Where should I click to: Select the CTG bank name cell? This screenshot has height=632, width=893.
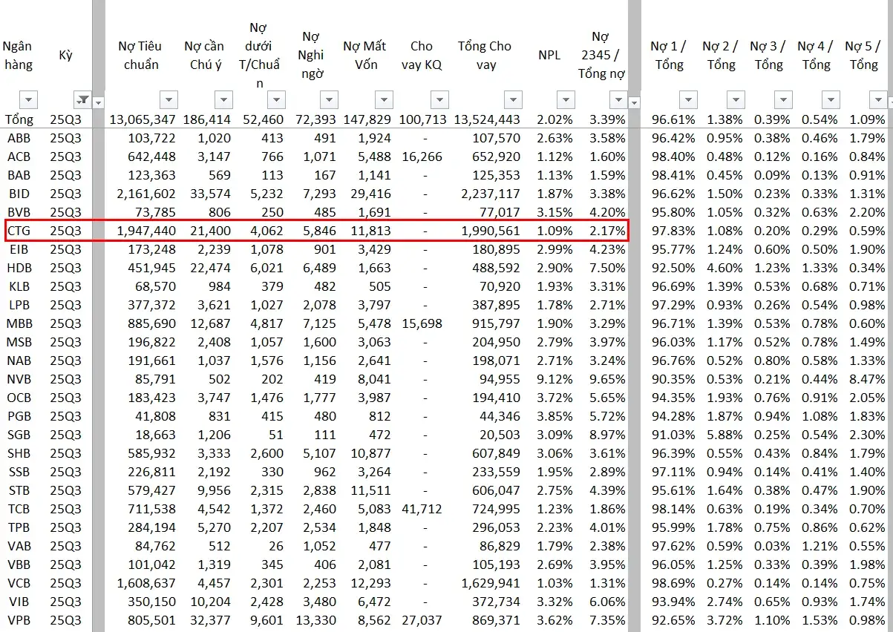[x=19, y=231]
